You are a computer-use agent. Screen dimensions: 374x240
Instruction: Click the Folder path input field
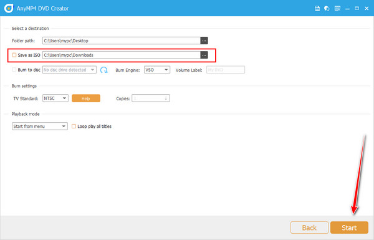122,41
